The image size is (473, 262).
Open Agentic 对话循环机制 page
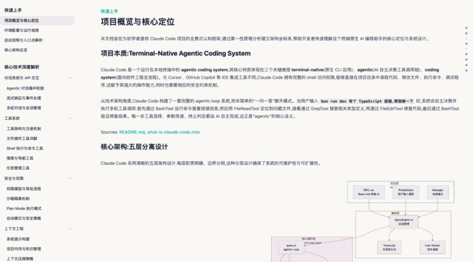coord(25,88)
